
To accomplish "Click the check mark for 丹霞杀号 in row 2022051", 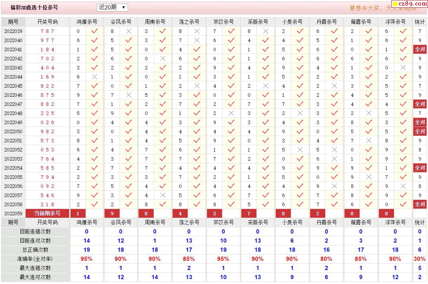I will (x=334, y=141).
